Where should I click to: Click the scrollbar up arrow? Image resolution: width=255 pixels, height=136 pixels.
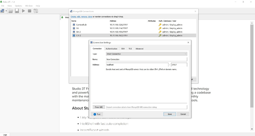pos(252,23)
